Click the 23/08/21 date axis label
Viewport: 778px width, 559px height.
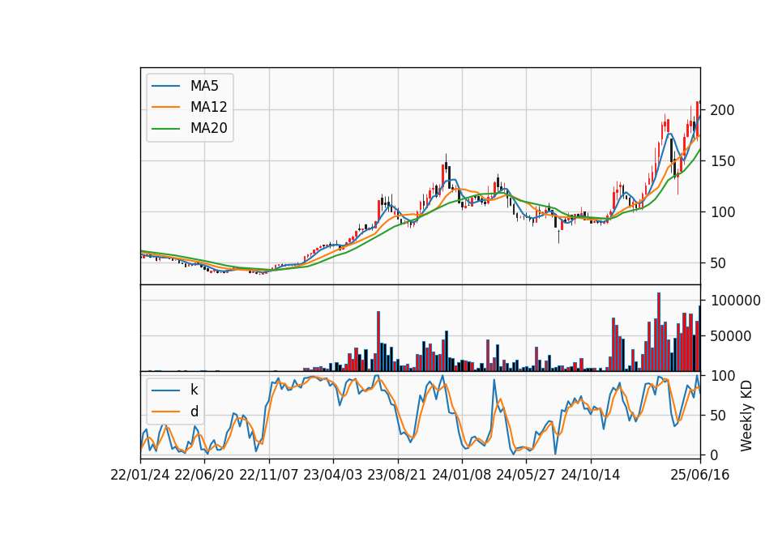click(x=397, y=475)
